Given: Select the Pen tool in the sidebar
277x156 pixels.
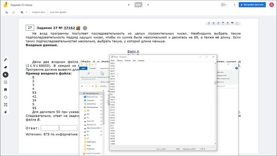Looking at the screenshot, I should point(6,60).
